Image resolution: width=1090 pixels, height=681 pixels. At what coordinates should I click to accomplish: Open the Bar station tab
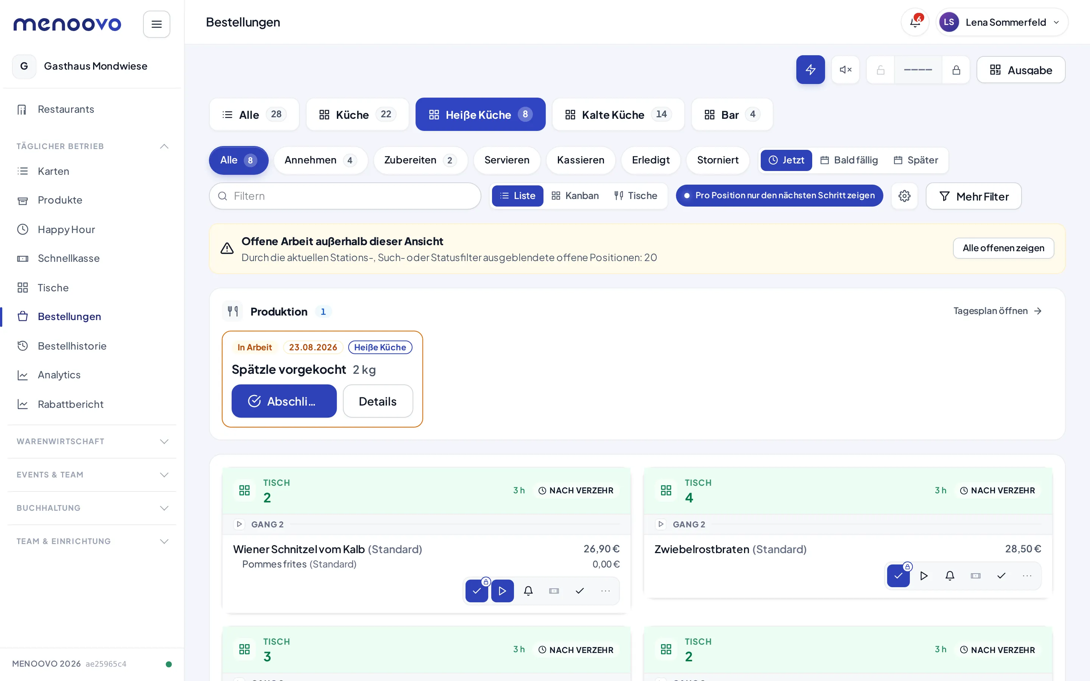(x=732, y=115)
